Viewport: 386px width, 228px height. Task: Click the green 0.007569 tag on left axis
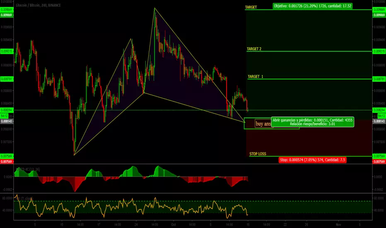click(6, 156)
